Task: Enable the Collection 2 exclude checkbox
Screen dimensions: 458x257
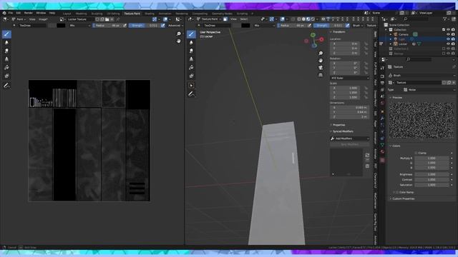Action: click(x=444, y=49)
